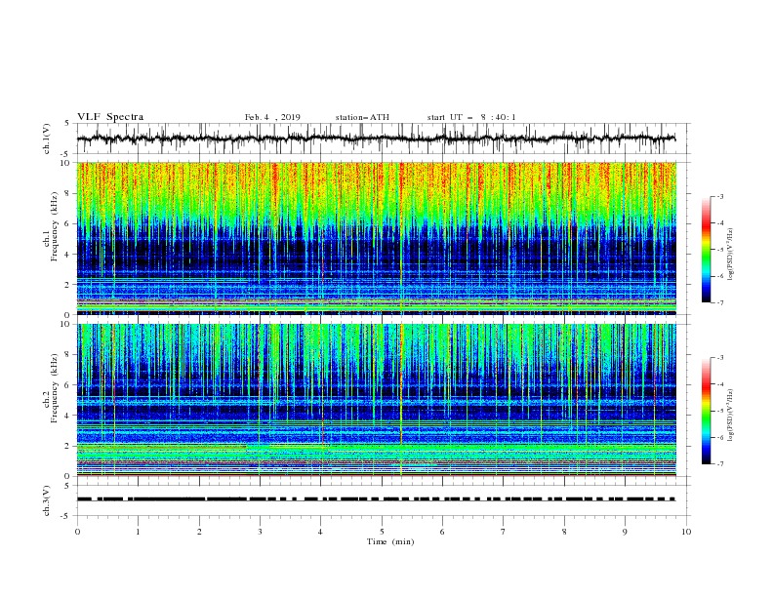The height and width of the screenshot is (597, 773).
Task: Select the date text 'Feb. 4 , 2019'
Action: (272, 117)
